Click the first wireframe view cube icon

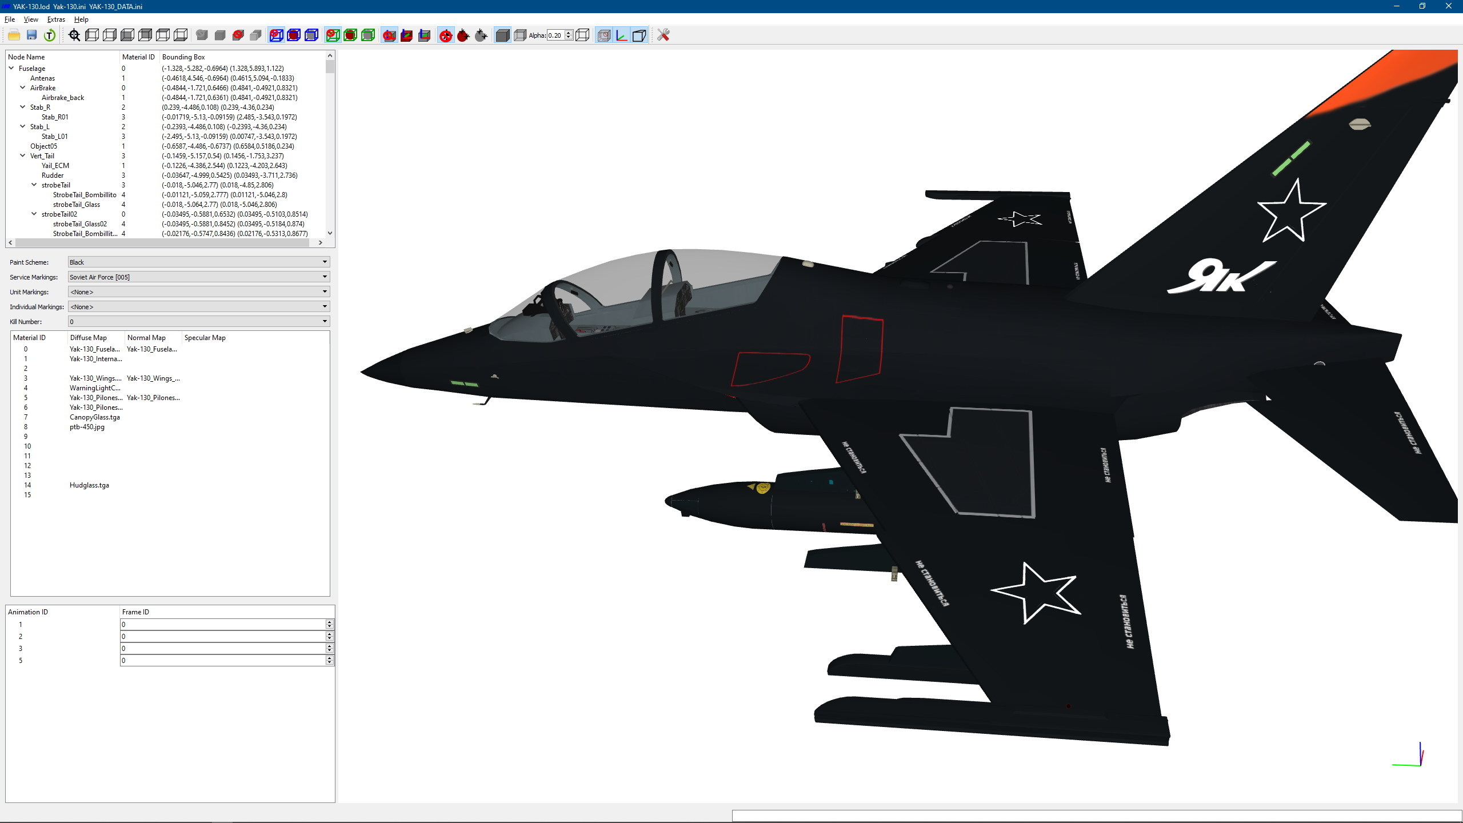click(92, 35)
